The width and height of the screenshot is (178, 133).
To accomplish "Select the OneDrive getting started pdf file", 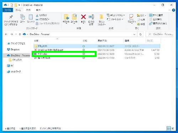I will (97, 50).
